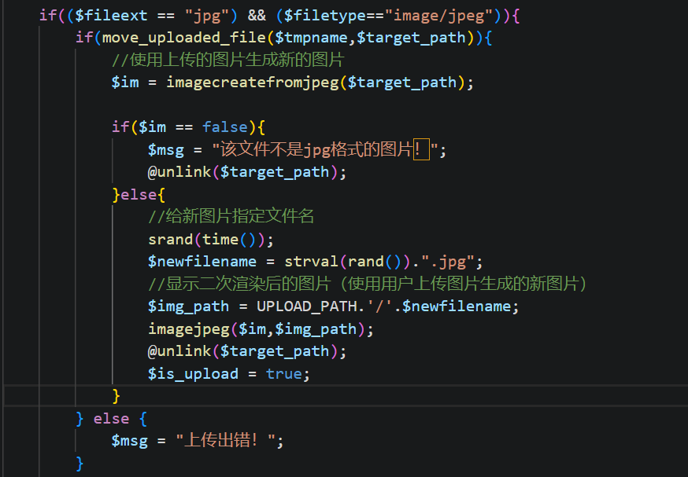Image resolution: width=688 pixels, height=477 pixels.
Task: Click the comment about displaying the re-rendered image
Action: [x=368, y=284]
